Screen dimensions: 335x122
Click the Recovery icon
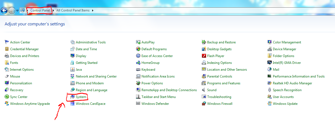7,90
